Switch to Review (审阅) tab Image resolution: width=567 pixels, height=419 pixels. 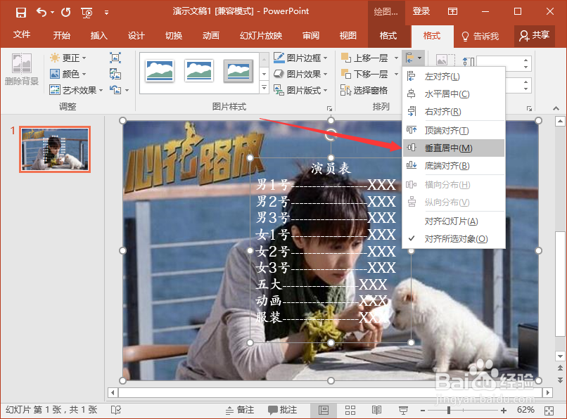(311, 36)
